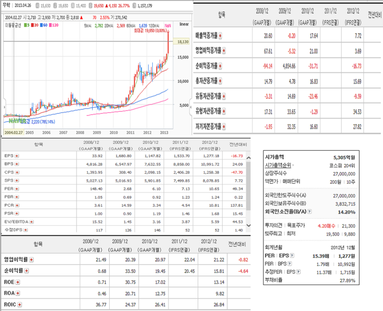This screenshot has height=311, width=383.
Task: Click the 148.40 PER cell for 2008/12
Action: coord(96,189)
